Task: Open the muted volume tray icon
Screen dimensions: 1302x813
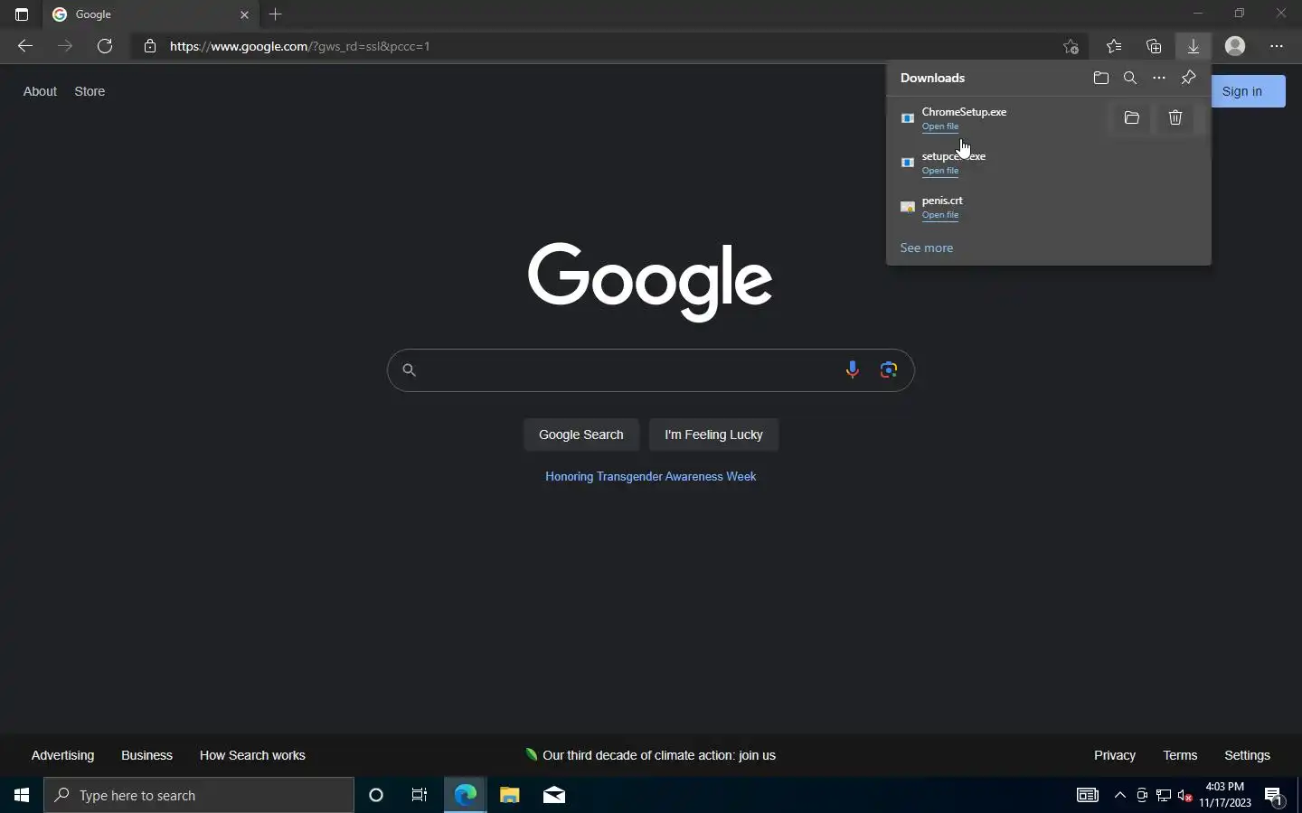Action: pos(1185,795)
